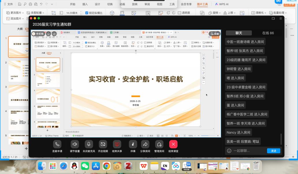298x174 pixels.
Task: Toggle the 锁定纵横比 checkbox
Action: (x=87, y=13)
